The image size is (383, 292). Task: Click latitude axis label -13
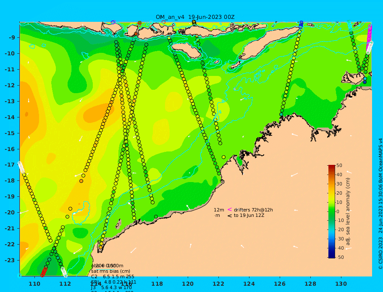[x=10, y=101]
